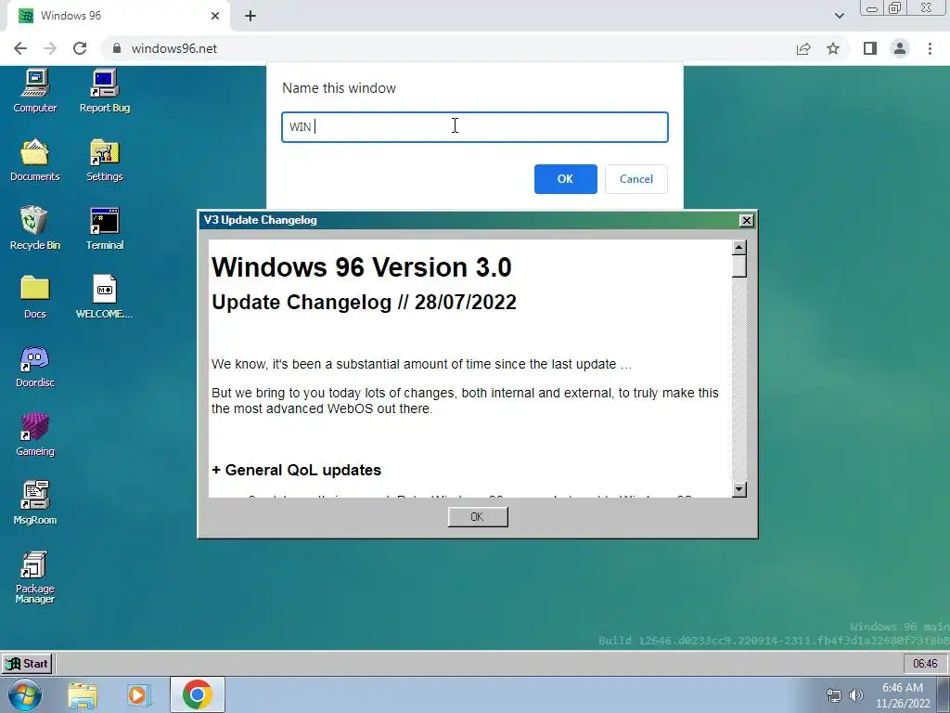The width and height of the screenshot is (950, 713).
Task: Open the Report Bug desktop shortcut
Action: [104, 91]
